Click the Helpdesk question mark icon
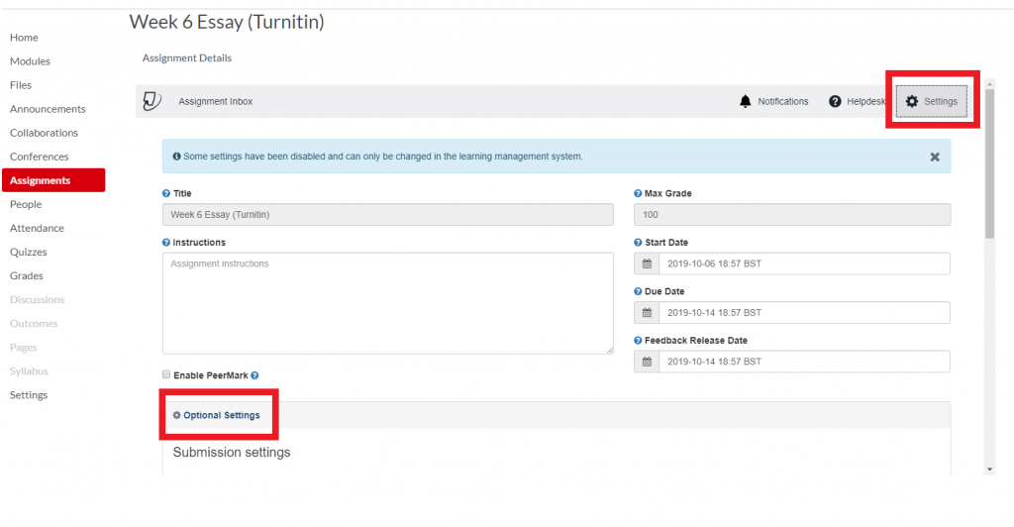 point(835,101)
